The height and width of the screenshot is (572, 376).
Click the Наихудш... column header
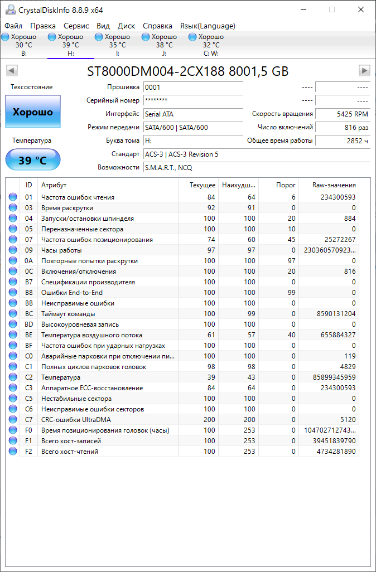pyautogui.click(x=238, y=185)
